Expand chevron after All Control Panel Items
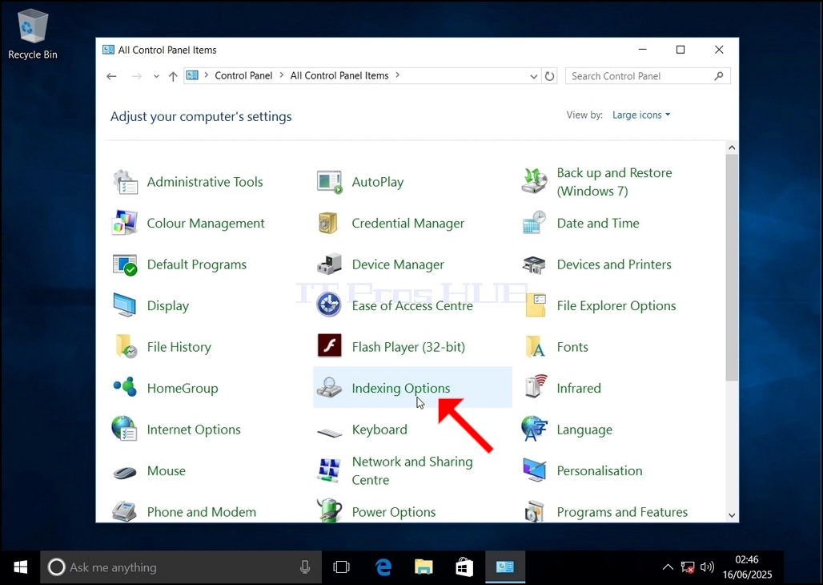823x585 pixels. [x=397, y=75]
